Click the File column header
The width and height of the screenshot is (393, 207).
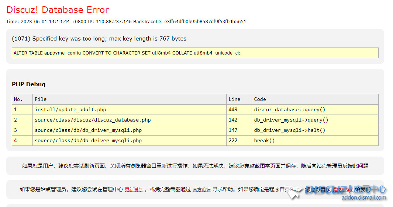(41, 99)
